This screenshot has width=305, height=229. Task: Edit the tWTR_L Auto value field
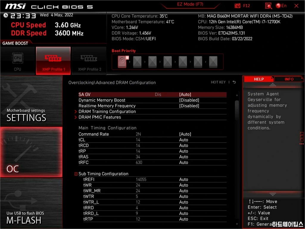tap(183, 202)
